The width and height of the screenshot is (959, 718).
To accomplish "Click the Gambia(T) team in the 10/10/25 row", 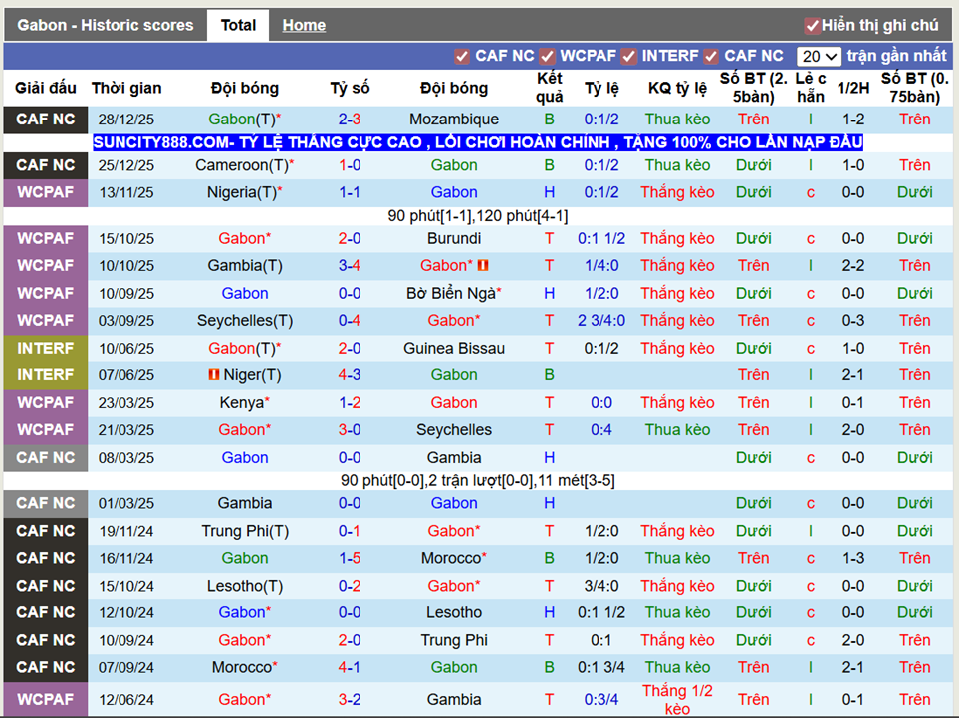I will tap(245, 266).
